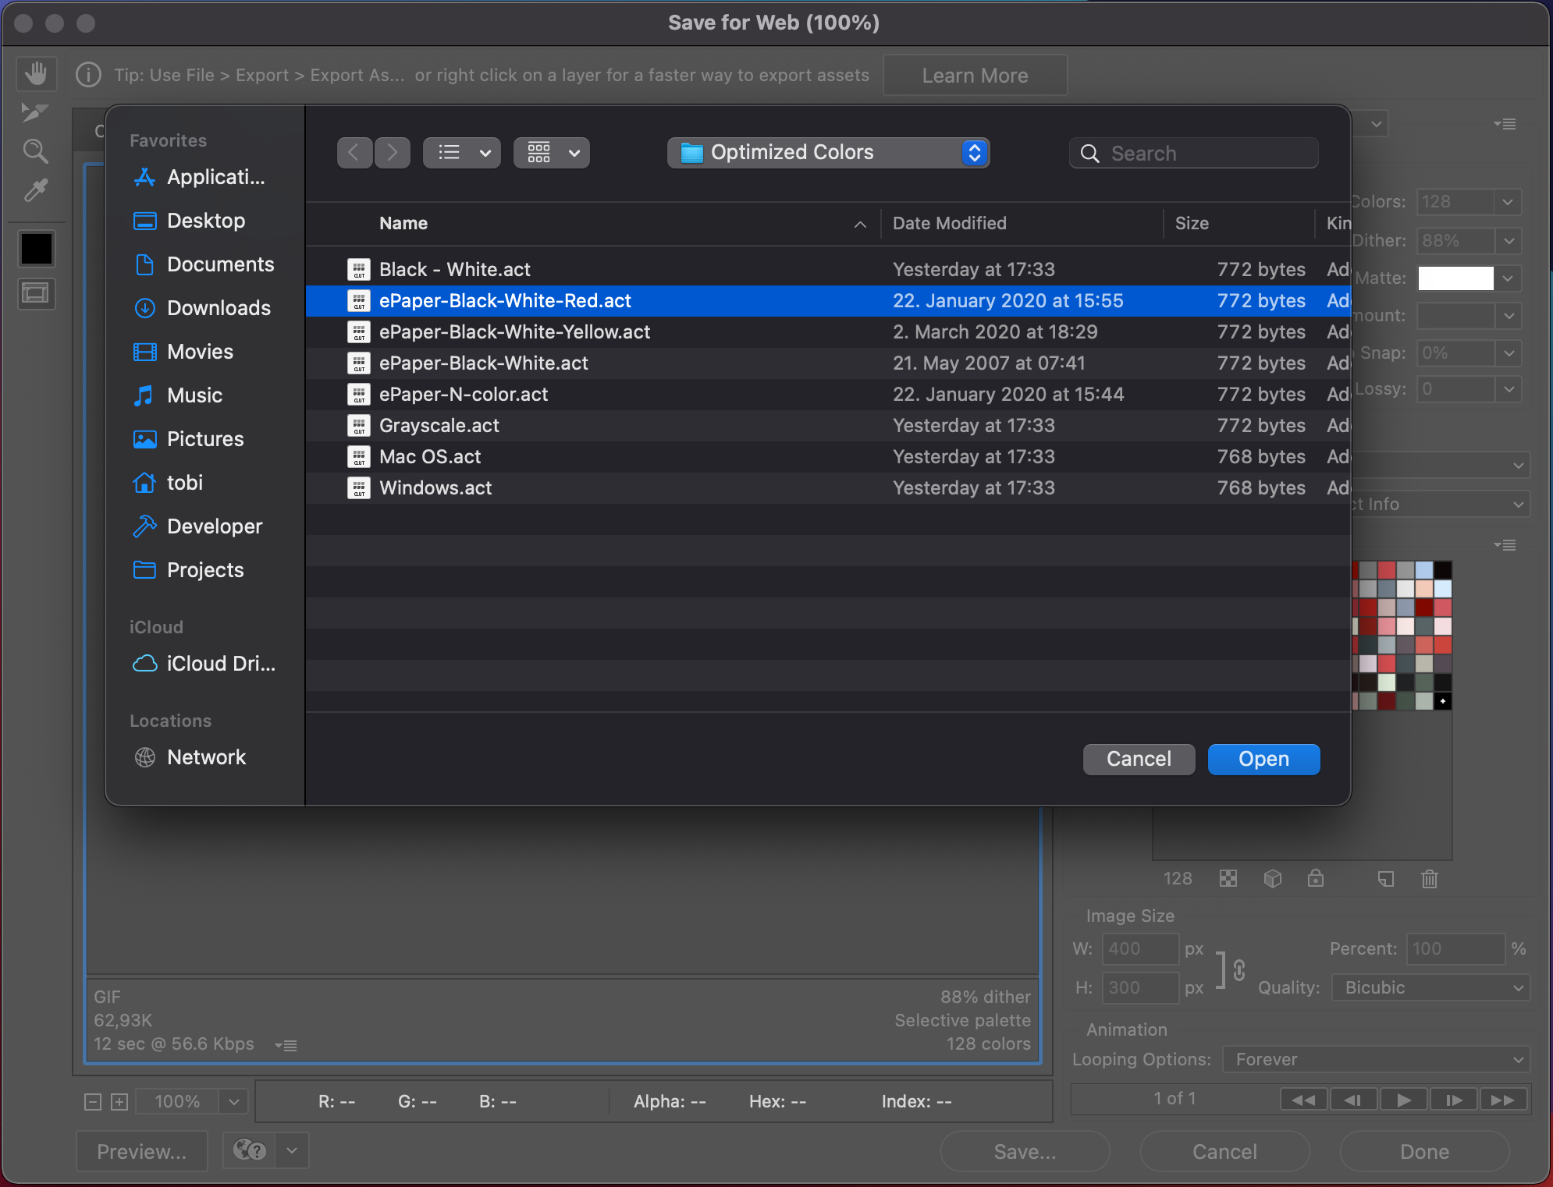
Task: Click the web-safe shift cube icon
Action: click(1272, 879)
